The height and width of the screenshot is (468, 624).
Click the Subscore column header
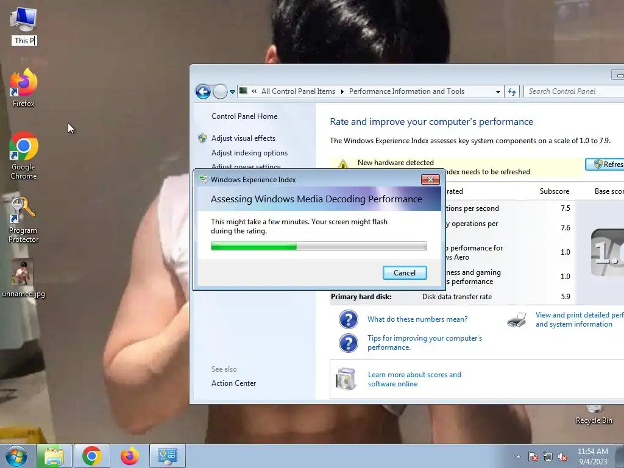(x=554, y=191)
